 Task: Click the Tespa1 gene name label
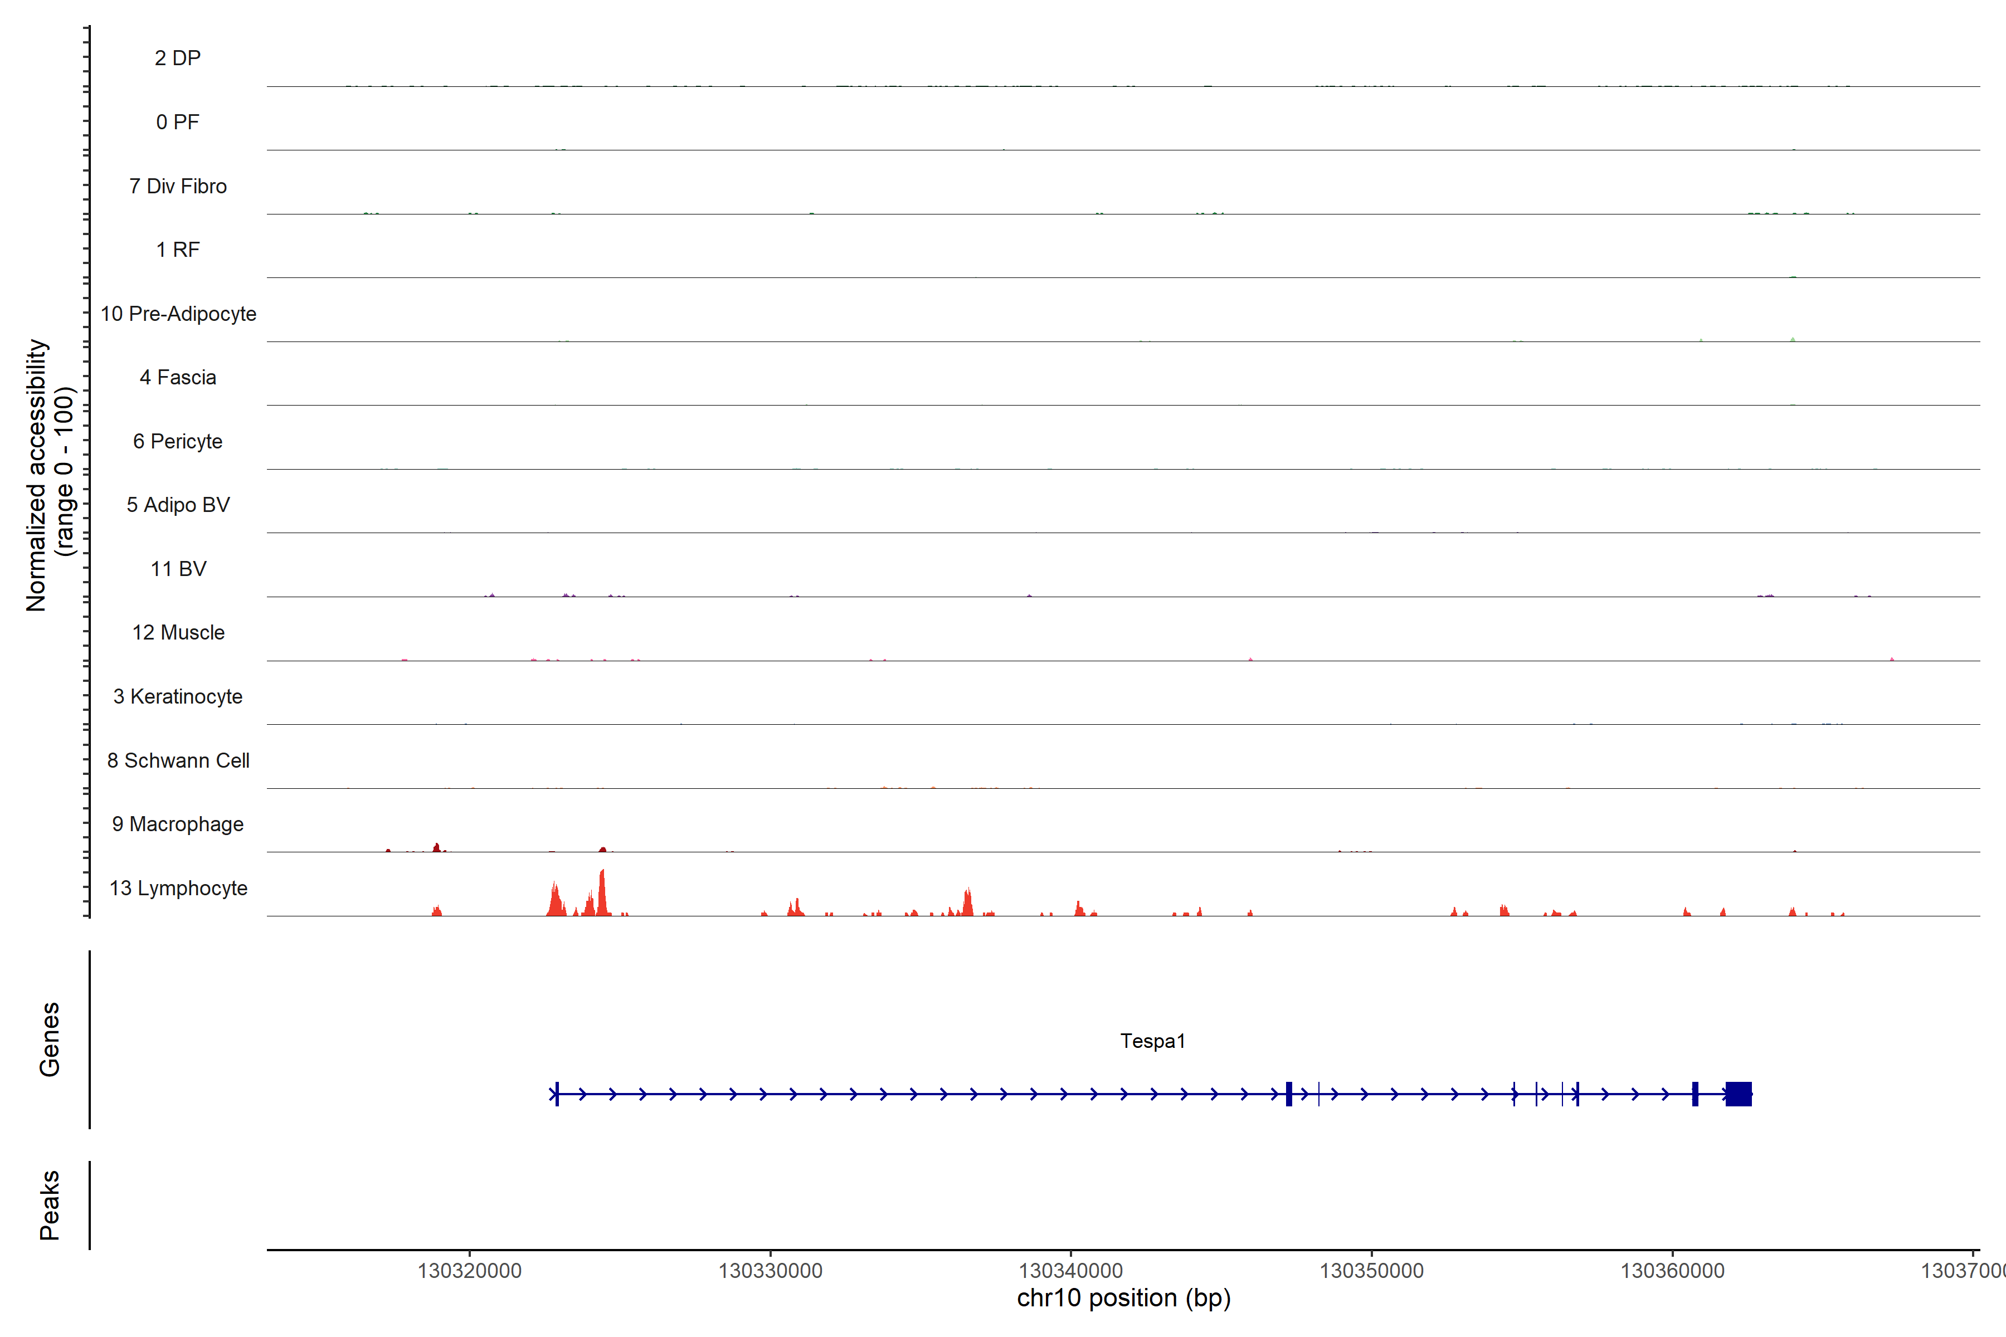pyautogui.click(x=1152, y=1041)
